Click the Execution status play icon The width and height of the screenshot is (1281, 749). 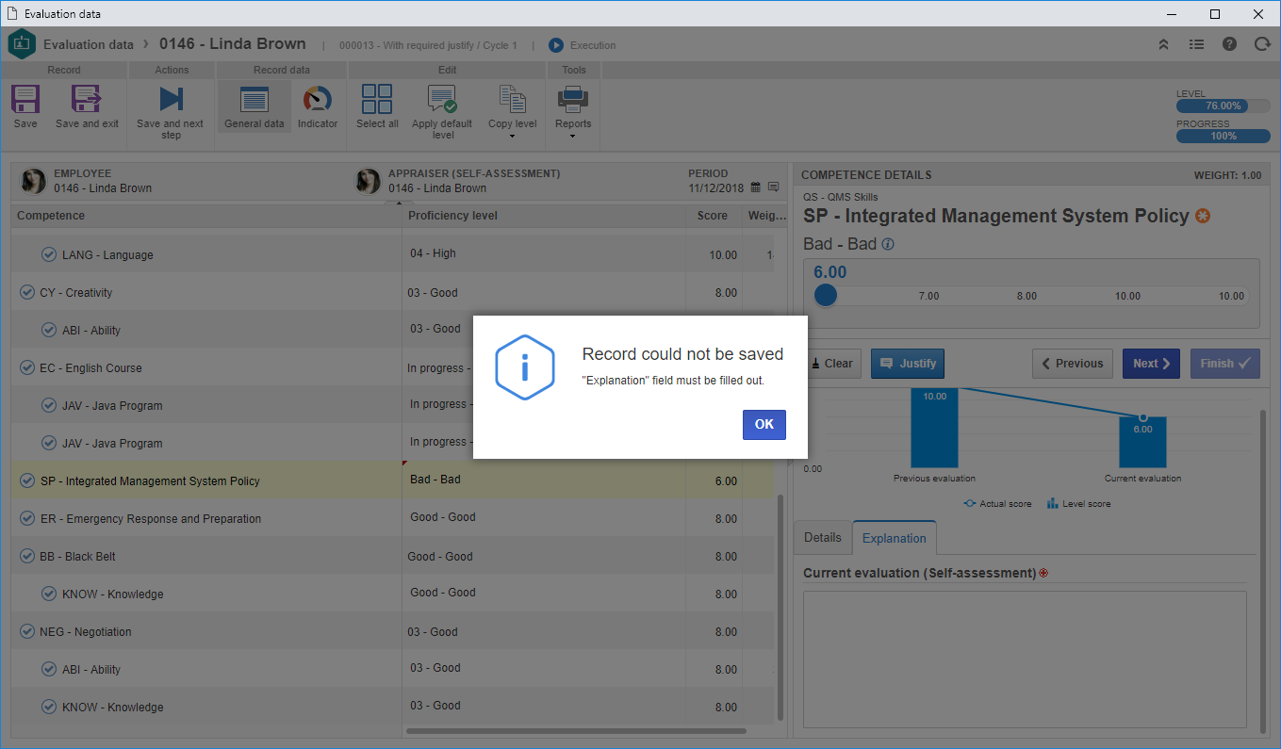point(556,45)
